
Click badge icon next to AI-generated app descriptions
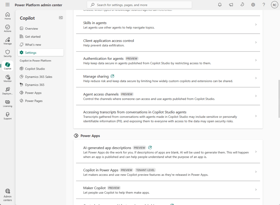coord(150,147)
